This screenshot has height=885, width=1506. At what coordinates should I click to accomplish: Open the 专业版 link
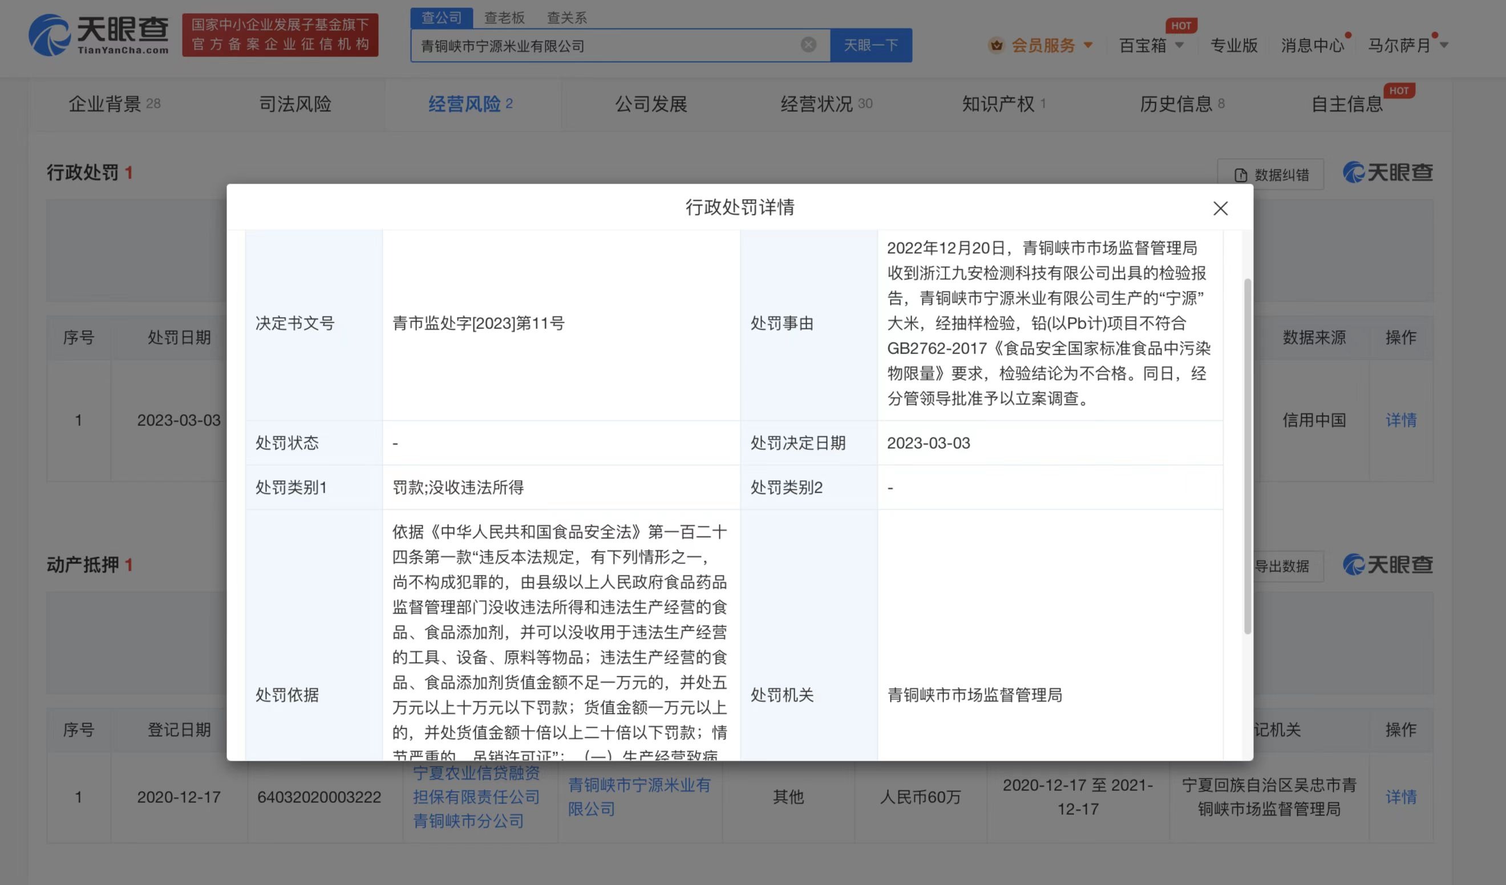tap(1233, 45)
